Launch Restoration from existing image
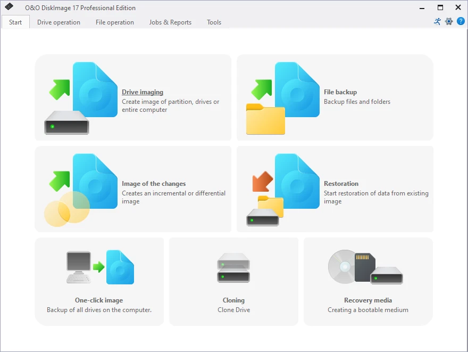468x352 pixels. click(340, 183)
